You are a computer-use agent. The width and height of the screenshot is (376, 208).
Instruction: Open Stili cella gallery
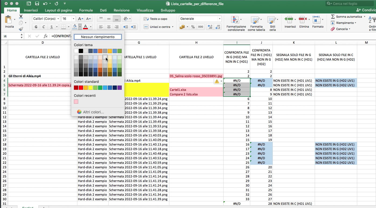pos(273,23)
